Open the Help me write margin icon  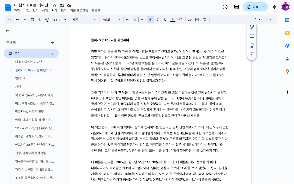coord(251,27)
